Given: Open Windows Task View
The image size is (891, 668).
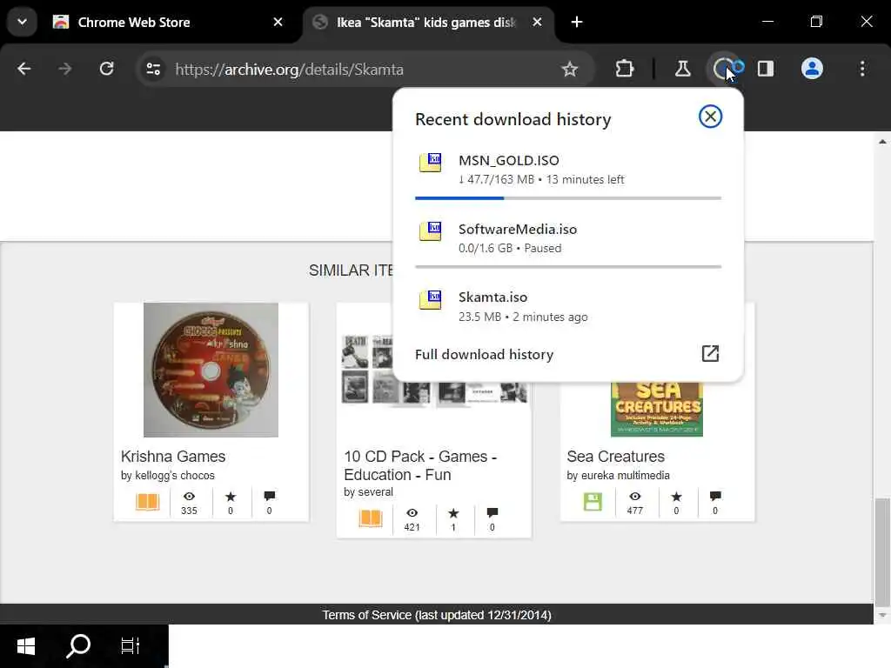Looking at the screenshot, I should coord(131,646).
